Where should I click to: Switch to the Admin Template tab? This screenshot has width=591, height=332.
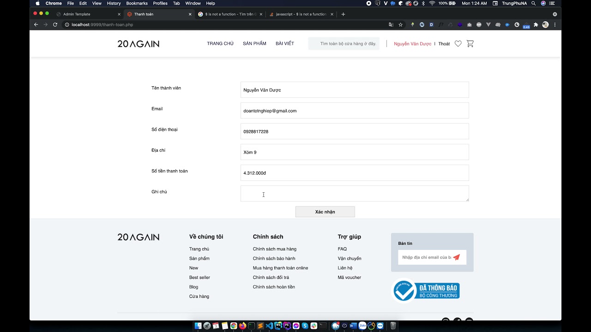[88, 14]
